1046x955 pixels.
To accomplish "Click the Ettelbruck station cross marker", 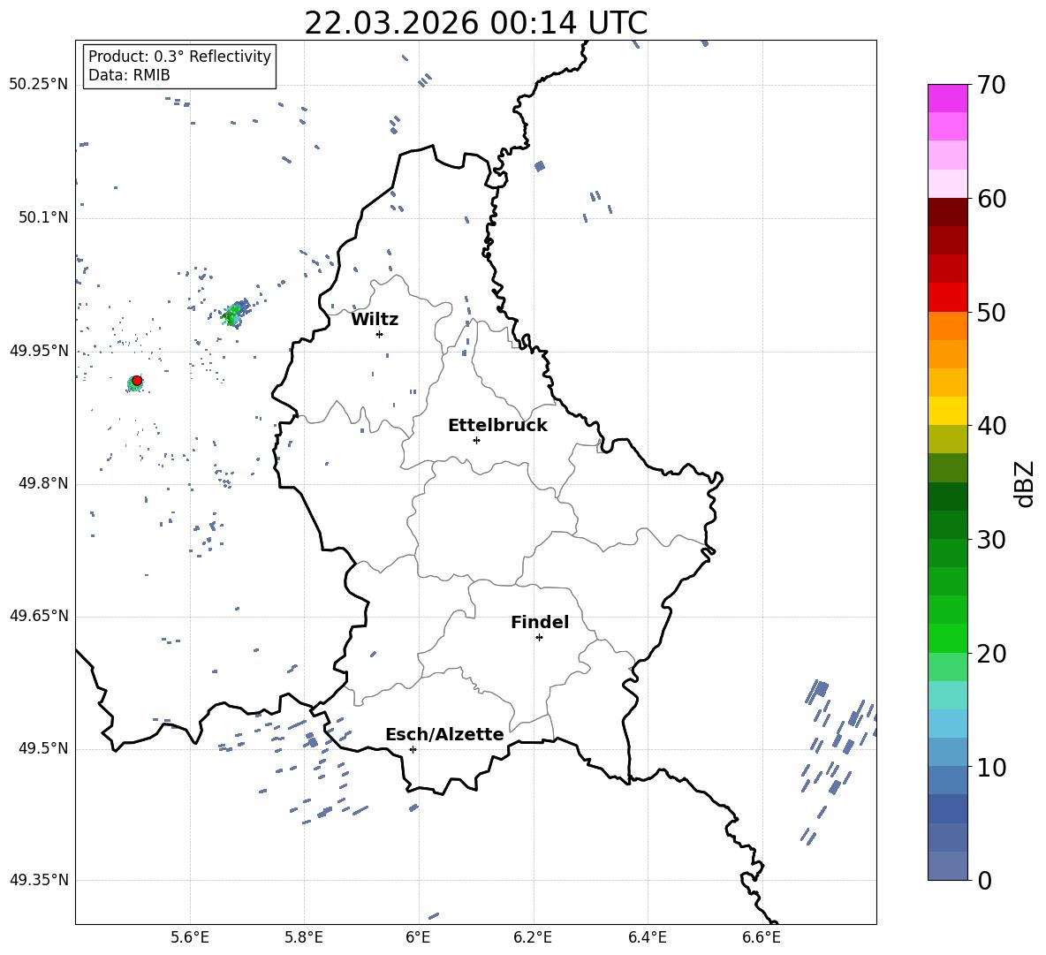I will click(476, 440).
